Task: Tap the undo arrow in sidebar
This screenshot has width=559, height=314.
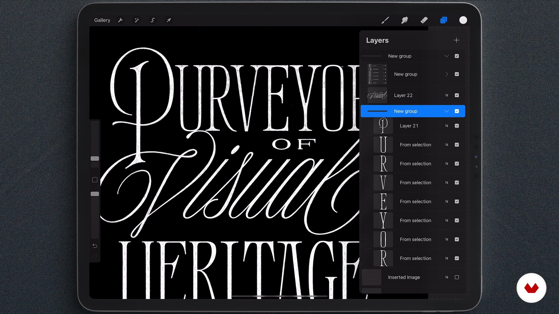Action: [x=95, y=246]
